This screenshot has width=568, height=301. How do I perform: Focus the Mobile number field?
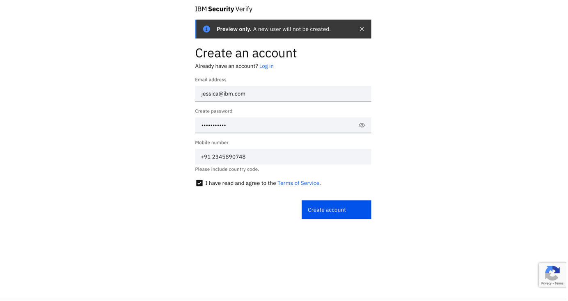coord(283,157)
